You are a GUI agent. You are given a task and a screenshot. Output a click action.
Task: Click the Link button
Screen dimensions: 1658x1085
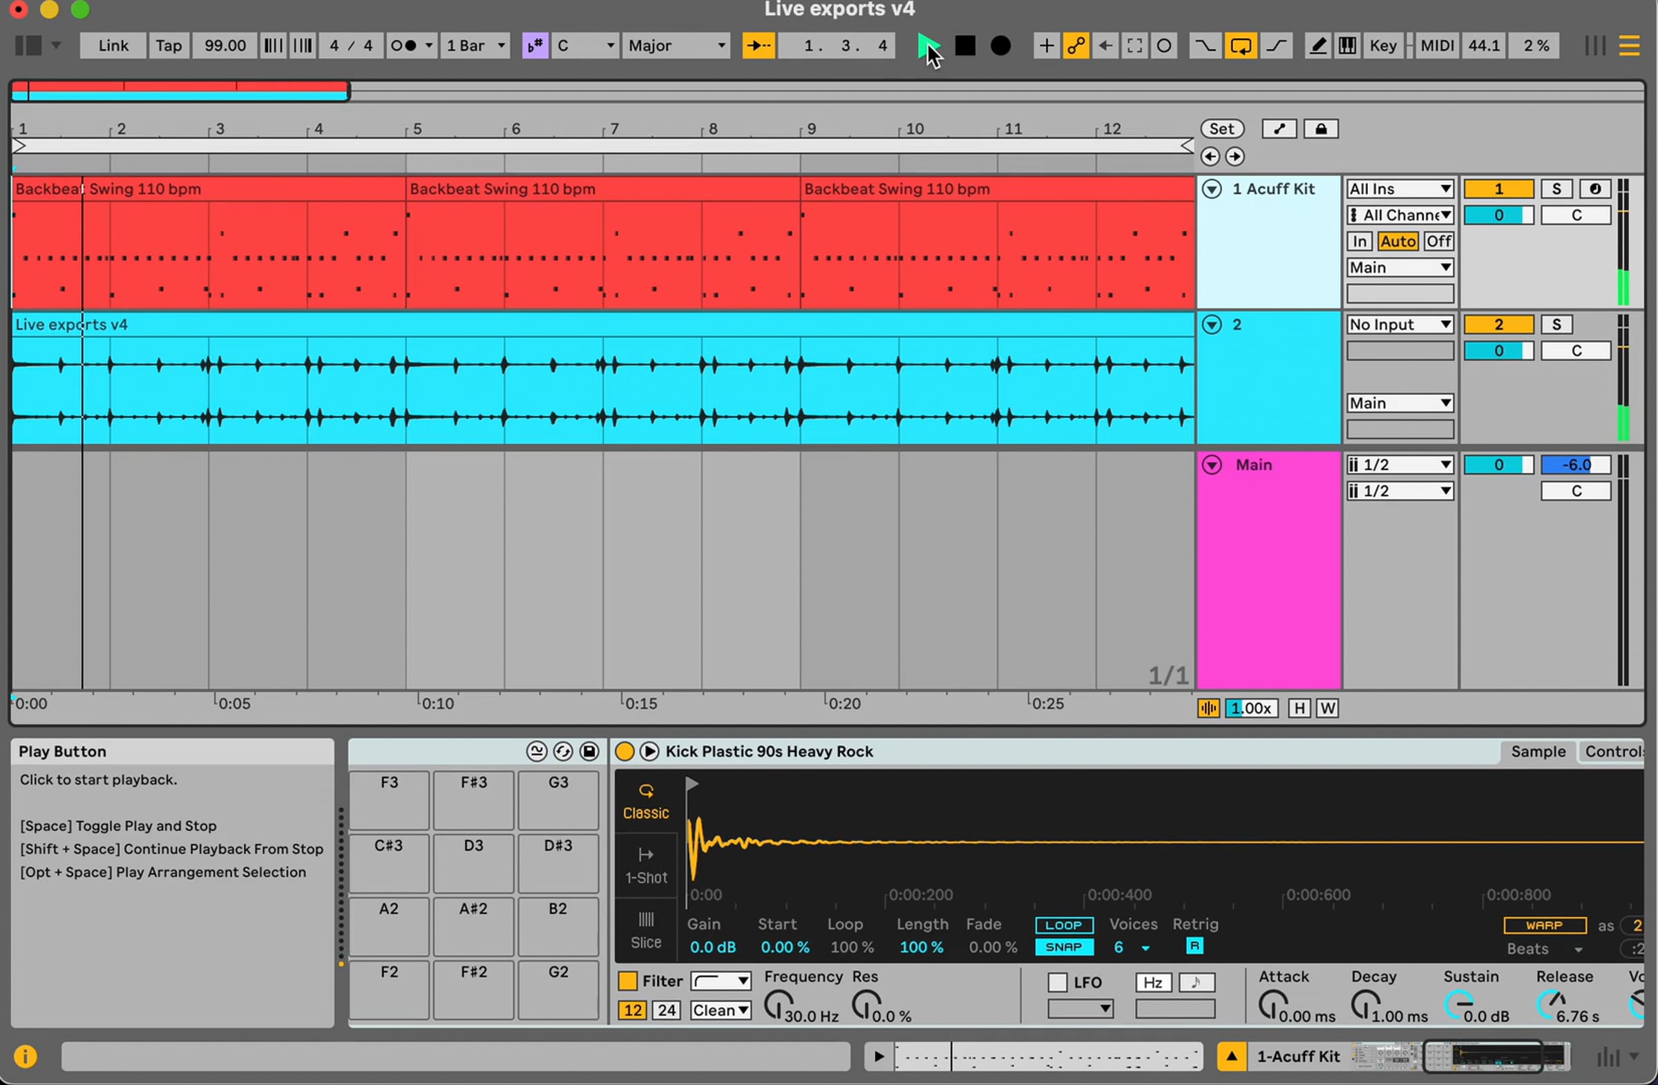tap(113, 46)
